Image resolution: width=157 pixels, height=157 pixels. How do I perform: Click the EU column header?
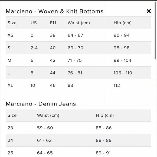[53, 23]
